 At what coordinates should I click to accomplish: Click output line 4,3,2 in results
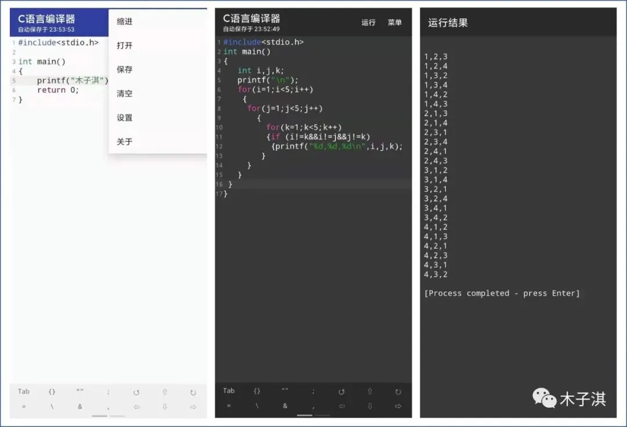436,274
